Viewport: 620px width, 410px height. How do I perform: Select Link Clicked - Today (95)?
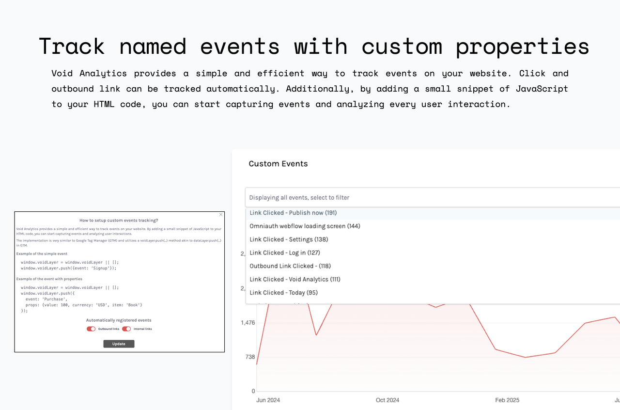pos(433,293)
